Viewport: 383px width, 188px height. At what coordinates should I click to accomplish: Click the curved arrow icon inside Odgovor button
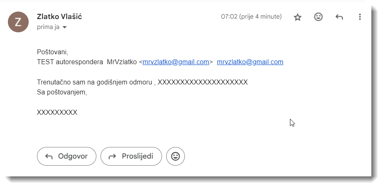click(49, 157)
